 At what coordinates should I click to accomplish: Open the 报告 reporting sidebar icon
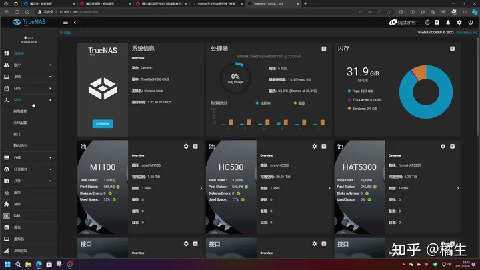[x=7, y=227]
